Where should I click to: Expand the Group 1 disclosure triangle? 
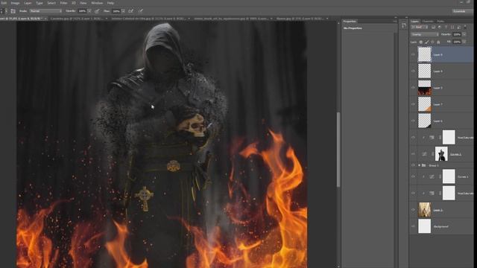coord(419,165)
